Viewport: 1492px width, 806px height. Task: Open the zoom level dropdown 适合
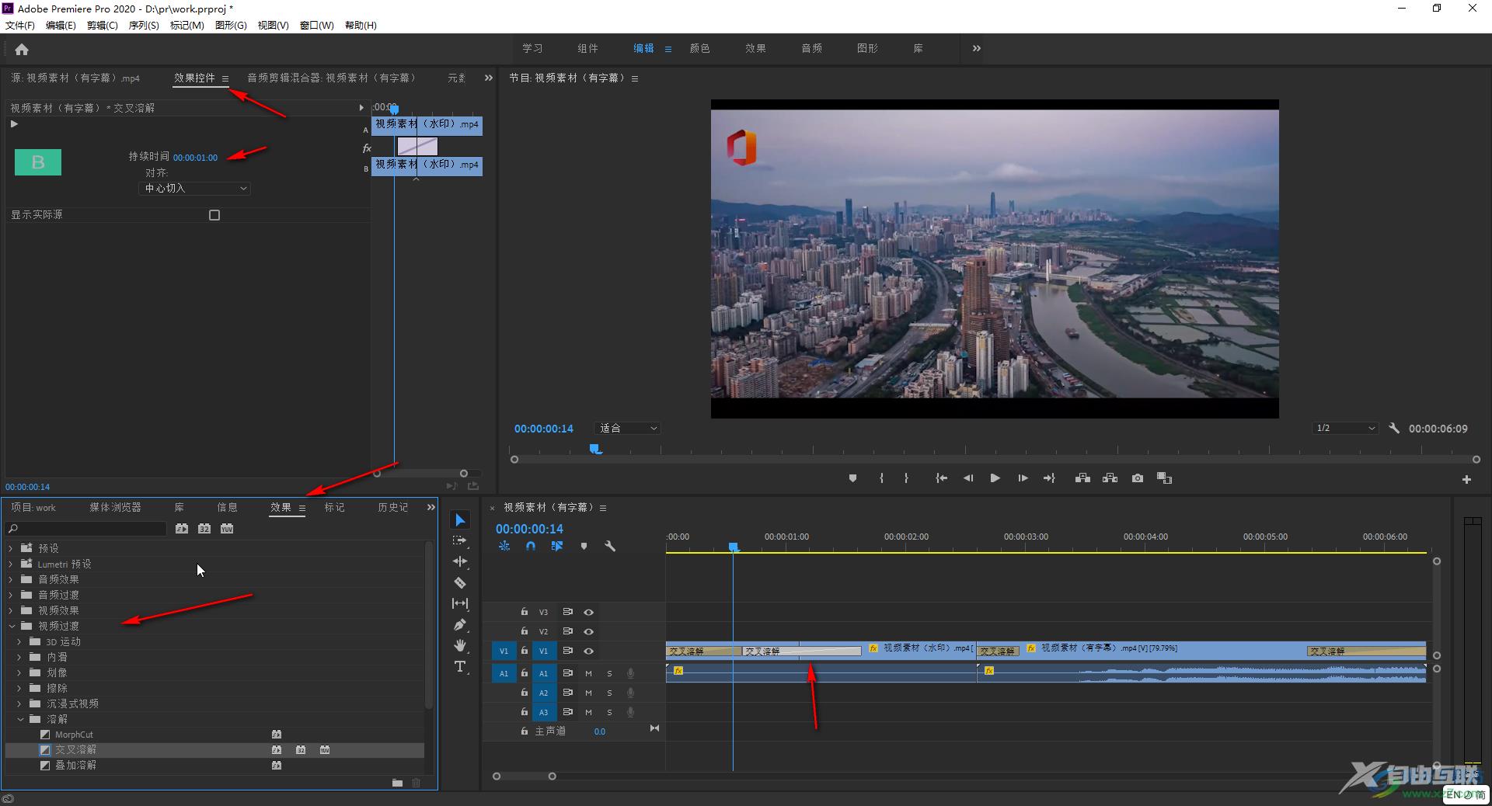(628, 429)
